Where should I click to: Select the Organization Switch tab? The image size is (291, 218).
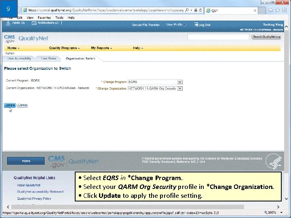[80, 59]
